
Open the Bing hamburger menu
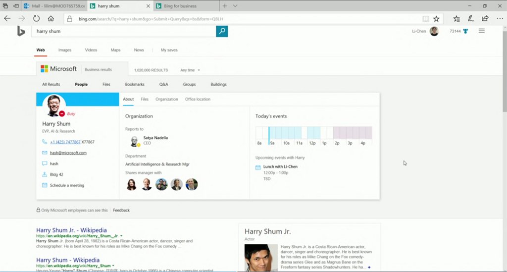(x=481, y=31)
